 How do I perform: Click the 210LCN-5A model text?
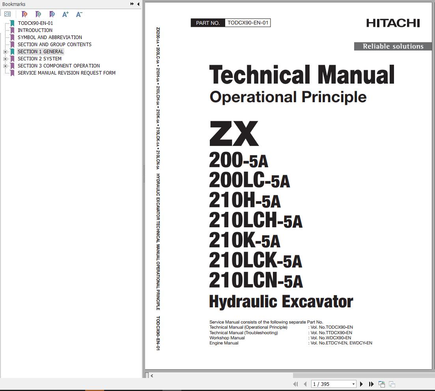click(256, 280)
